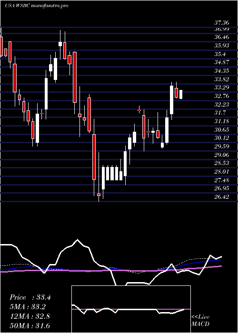Select the 27.48 price level label
The width and height of the screenshot is (238, 333).
[x=222, y=180]
